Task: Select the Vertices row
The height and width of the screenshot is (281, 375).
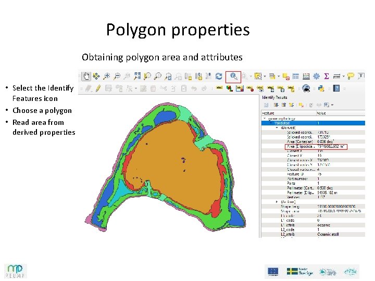Action: point(313,197)
